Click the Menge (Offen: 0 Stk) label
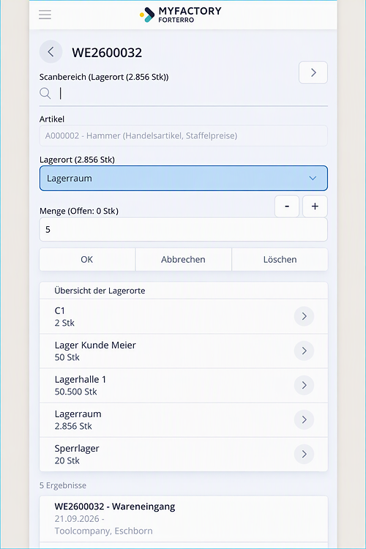 tap(79, 211)
